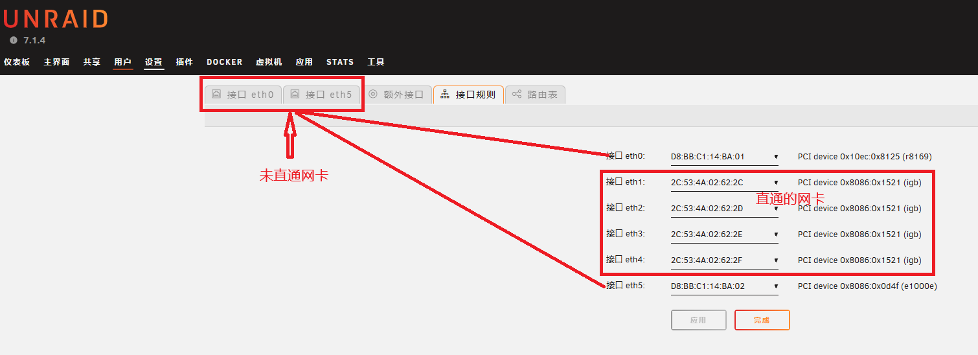Click the UNRAID logo
978x355 pixels.
pos(55,19)
